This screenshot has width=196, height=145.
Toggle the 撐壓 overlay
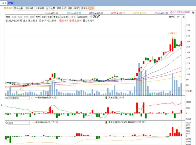tap(50, 17)
